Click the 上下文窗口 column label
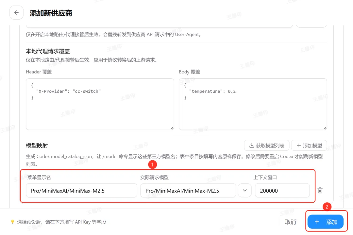Image resolution: width=353 pixels, height=235 pixels. [265, 178]
